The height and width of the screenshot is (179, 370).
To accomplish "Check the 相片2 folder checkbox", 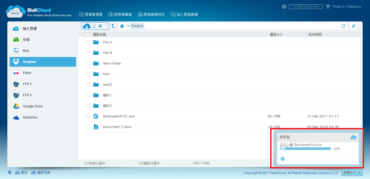I will (88, 106).
